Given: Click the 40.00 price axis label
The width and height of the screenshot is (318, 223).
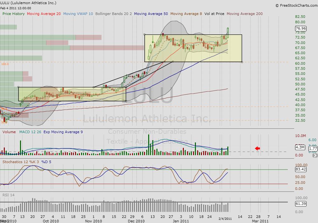Looking at the screenshot, I should (300, 105).
